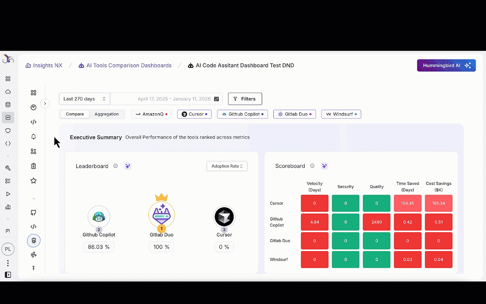Click the Github Copilot Quality cell 2490
Viewport: 486px width, 304px height.
(376, 222)
